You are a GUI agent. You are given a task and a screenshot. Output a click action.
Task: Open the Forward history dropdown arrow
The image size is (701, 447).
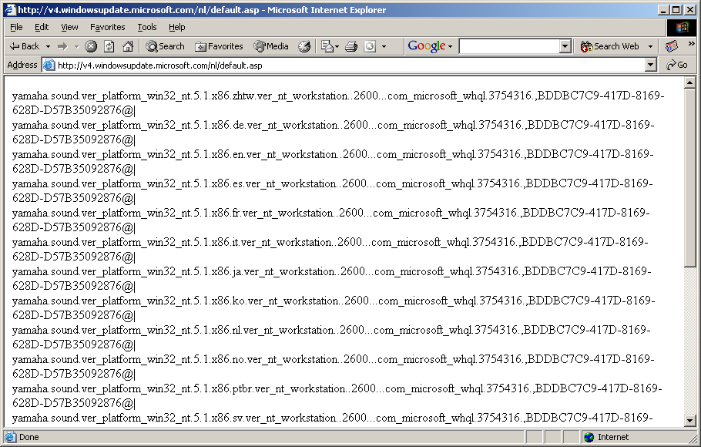pos(76,46)
